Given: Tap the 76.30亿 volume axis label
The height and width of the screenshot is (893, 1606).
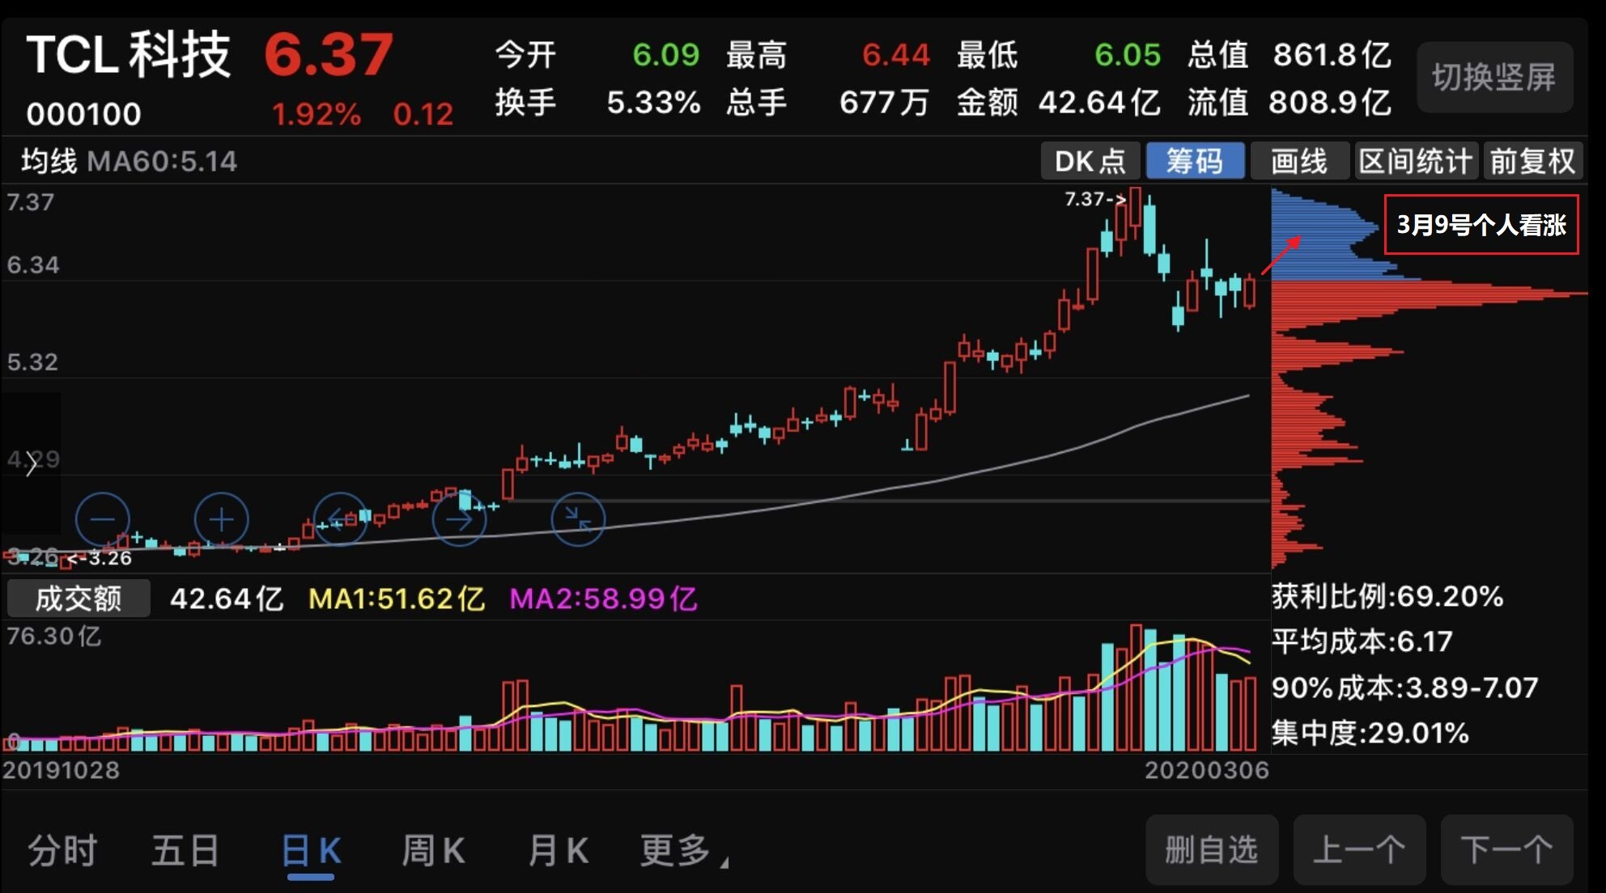Looking at the screenshot, I should 53,636.
